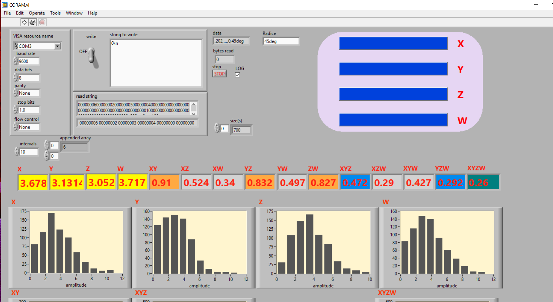Click the CORAM.vi title bar icon
The height and width of the screenshot is (302, 553).
pyautogui.click(x=5, y=5)
